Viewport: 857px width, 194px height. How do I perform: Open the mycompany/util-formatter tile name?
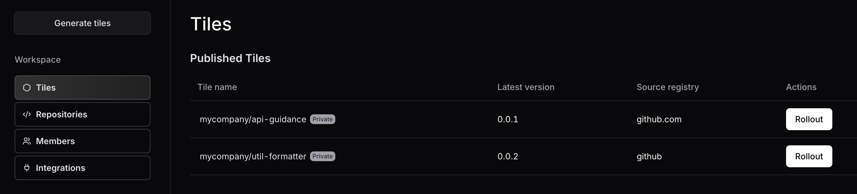click(252, 157)
